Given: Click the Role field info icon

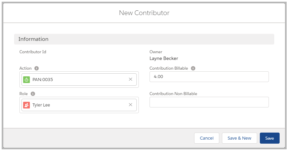Looking at the screenshot, I should pyautogui.click(x=33, y=94).
